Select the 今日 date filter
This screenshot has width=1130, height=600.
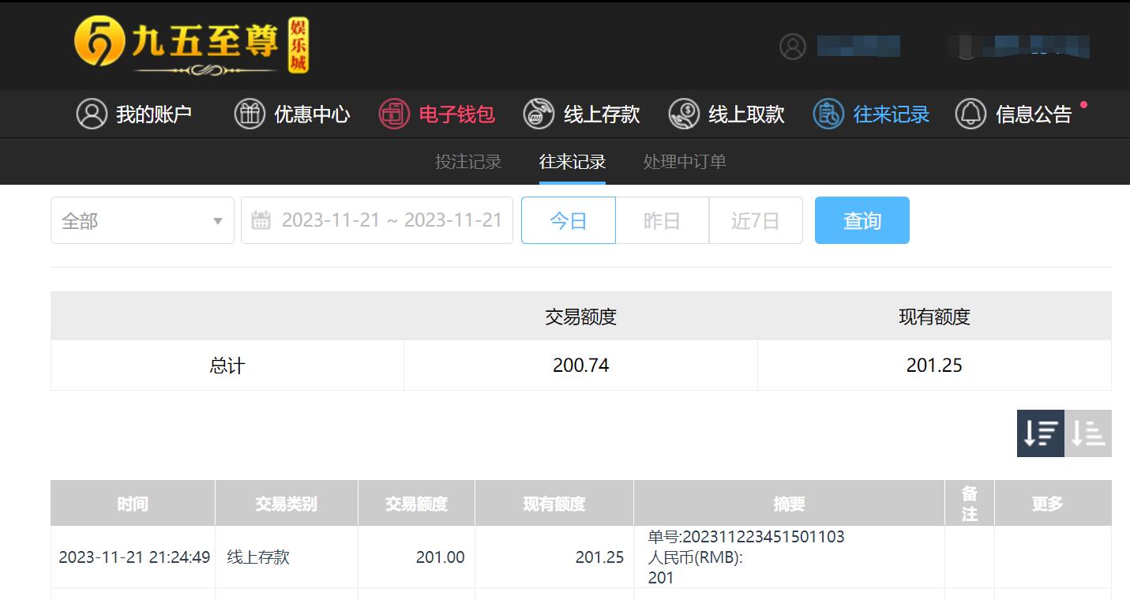(x=569, y=220)
